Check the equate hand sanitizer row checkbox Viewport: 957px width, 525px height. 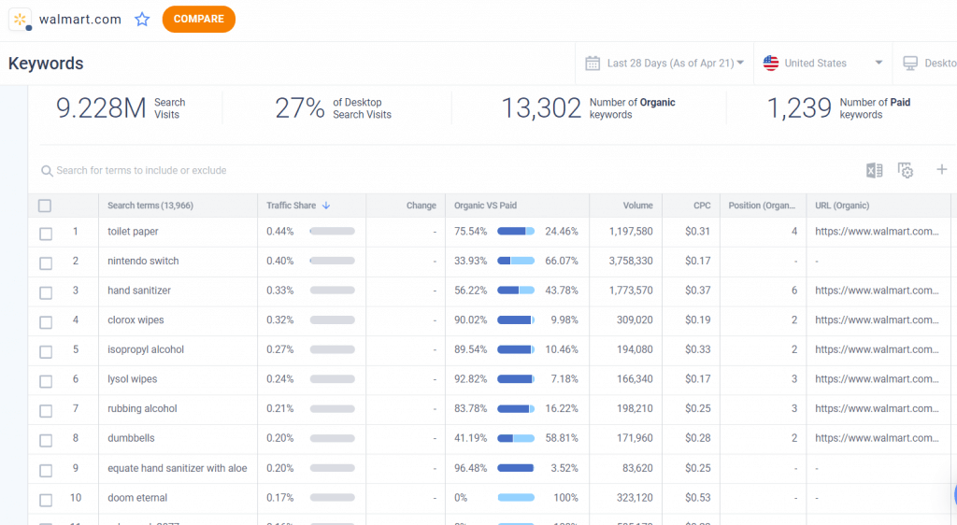coord(46,470)
